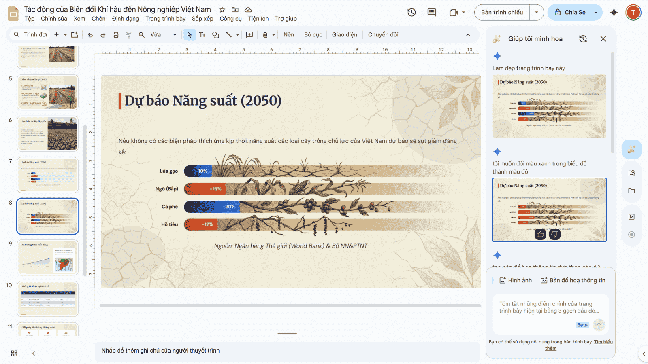Click the print icon
Viewport: 648px width, 364px height.
(116, 35)
